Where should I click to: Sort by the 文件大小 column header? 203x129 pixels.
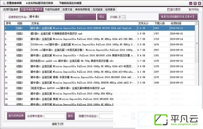[x=143, y=23]
